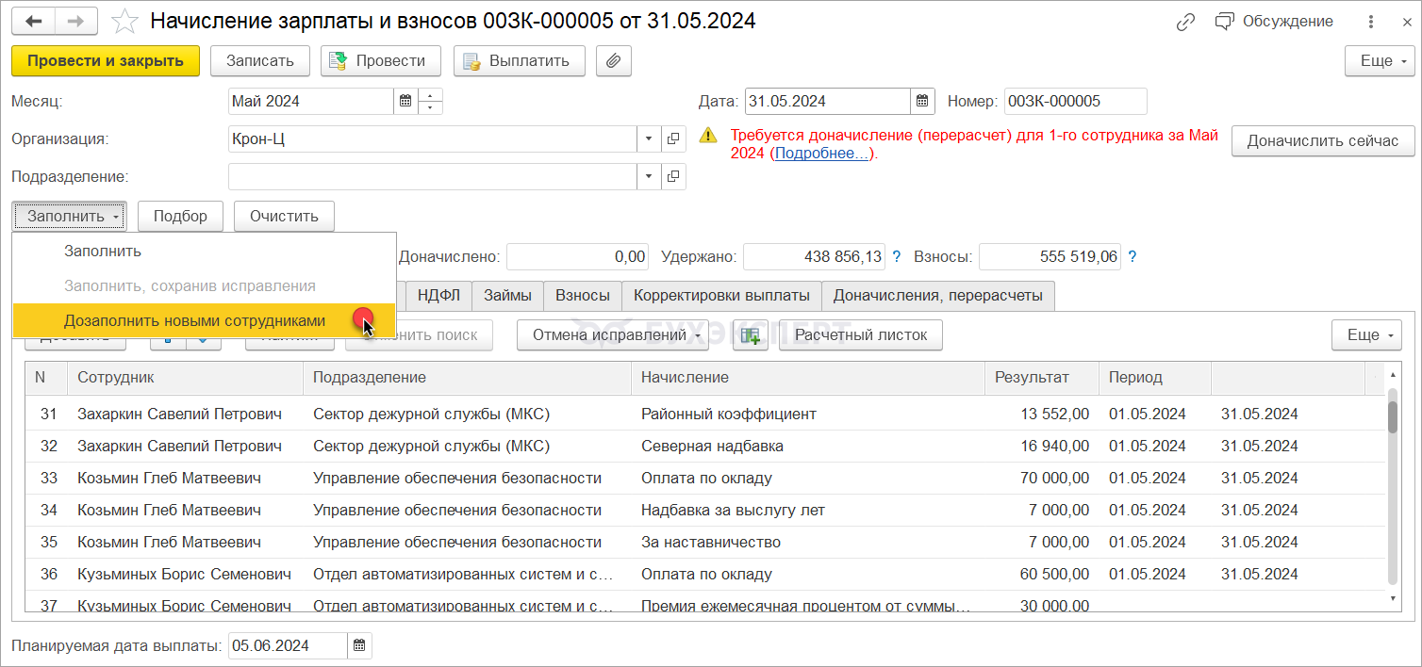Open the Доначисления, перерасчеты tab
This screenshot has height=667, width=1422.
point(937,296)
